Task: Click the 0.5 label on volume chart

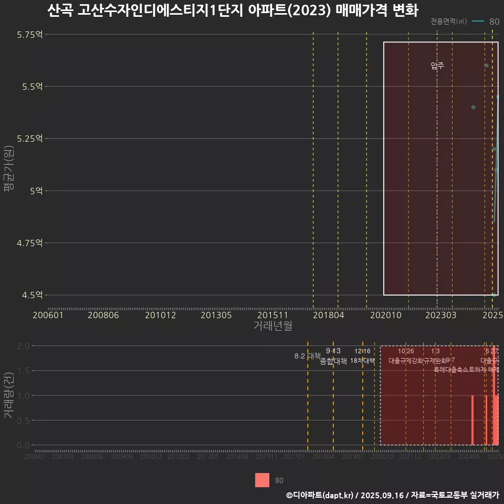Action: click(23, 421)
